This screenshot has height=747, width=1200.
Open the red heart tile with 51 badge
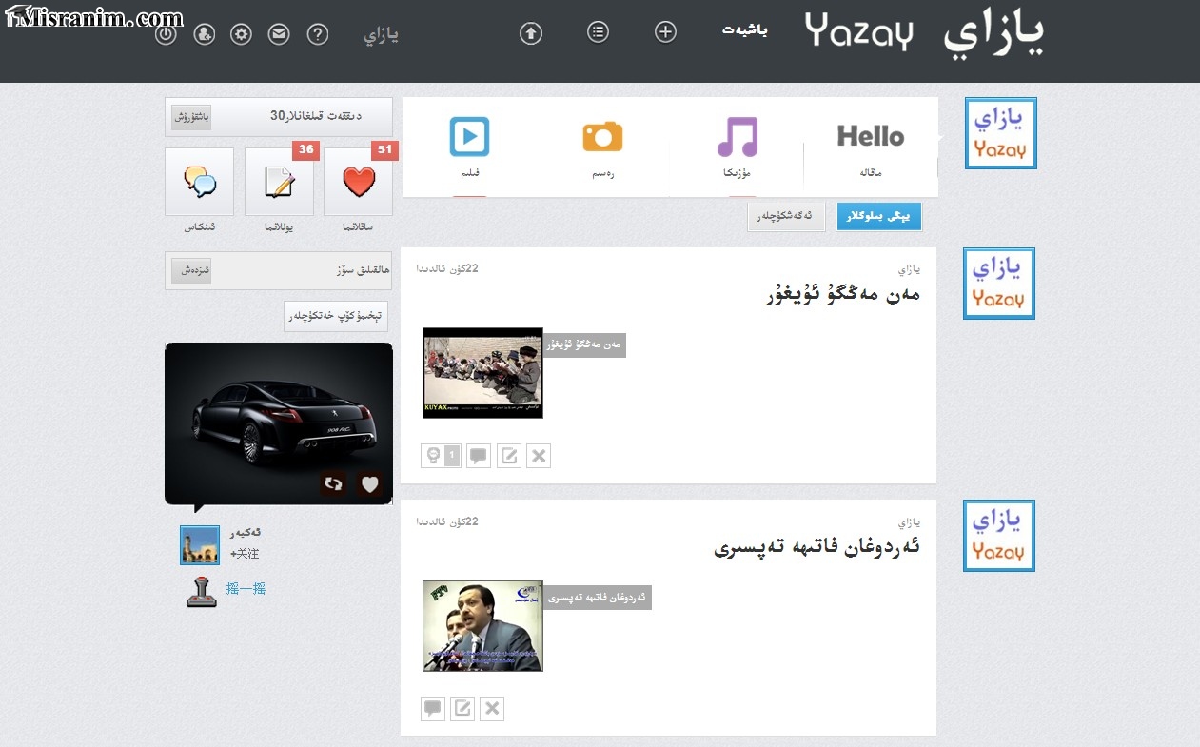pyautogui.click(x=359, y=182)
